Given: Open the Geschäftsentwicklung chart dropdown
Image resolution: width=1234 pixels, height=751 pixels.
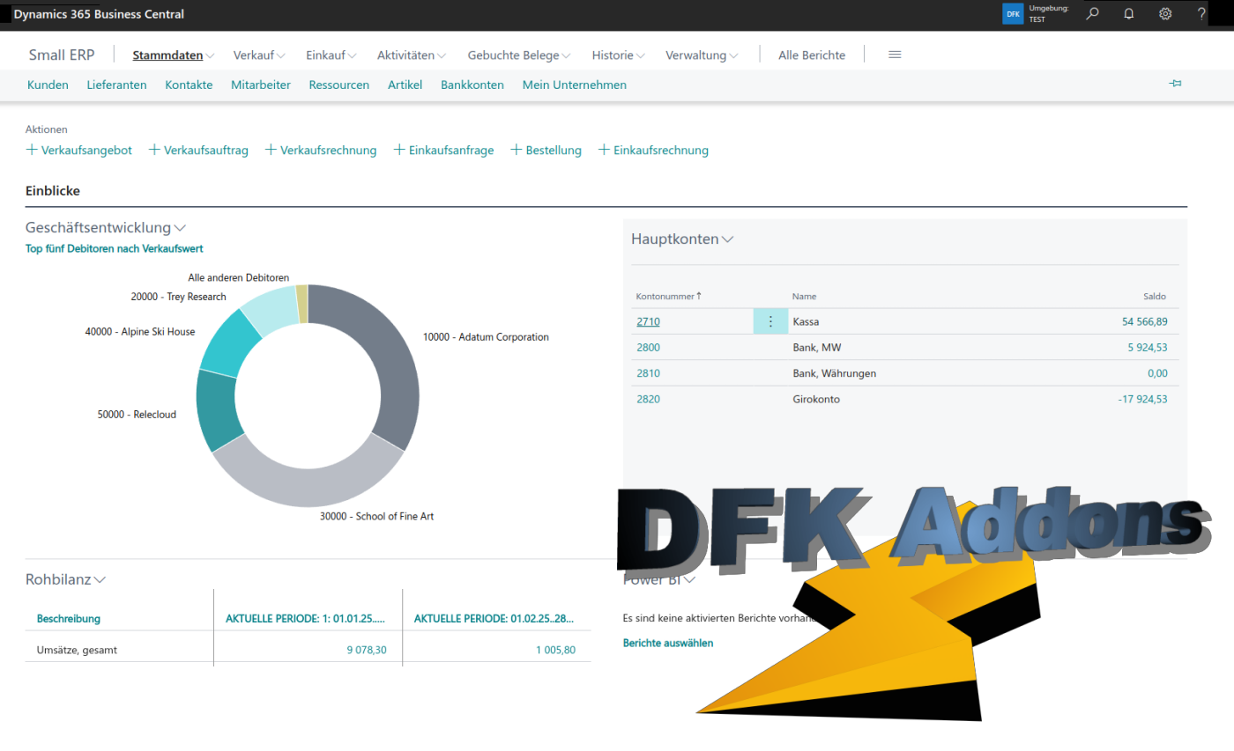Looking at the screenshot, I should pos(180,227).
